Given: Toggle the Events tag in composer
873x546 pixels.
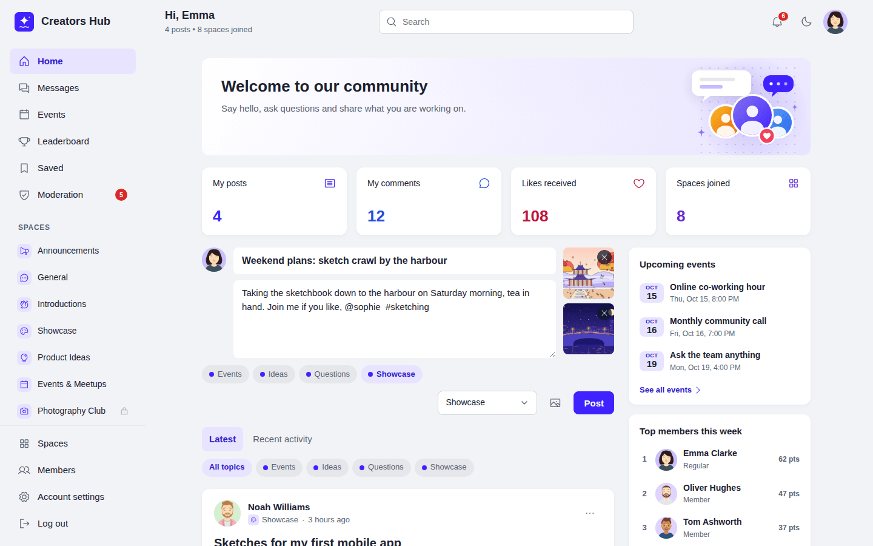Looking at the screenshot, I should click(x=226, y=374).
